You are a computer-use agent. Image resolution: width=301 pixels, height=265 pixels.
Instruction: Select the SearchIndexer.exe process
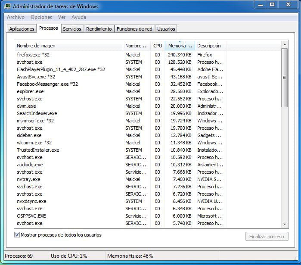click(121, 113)
